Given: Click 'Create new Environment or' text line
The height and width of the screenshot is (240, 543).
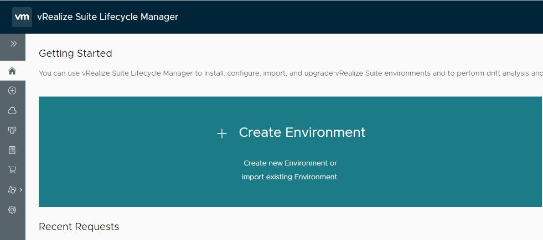Looking at the screenshot, I should click(x=290, y=163).
